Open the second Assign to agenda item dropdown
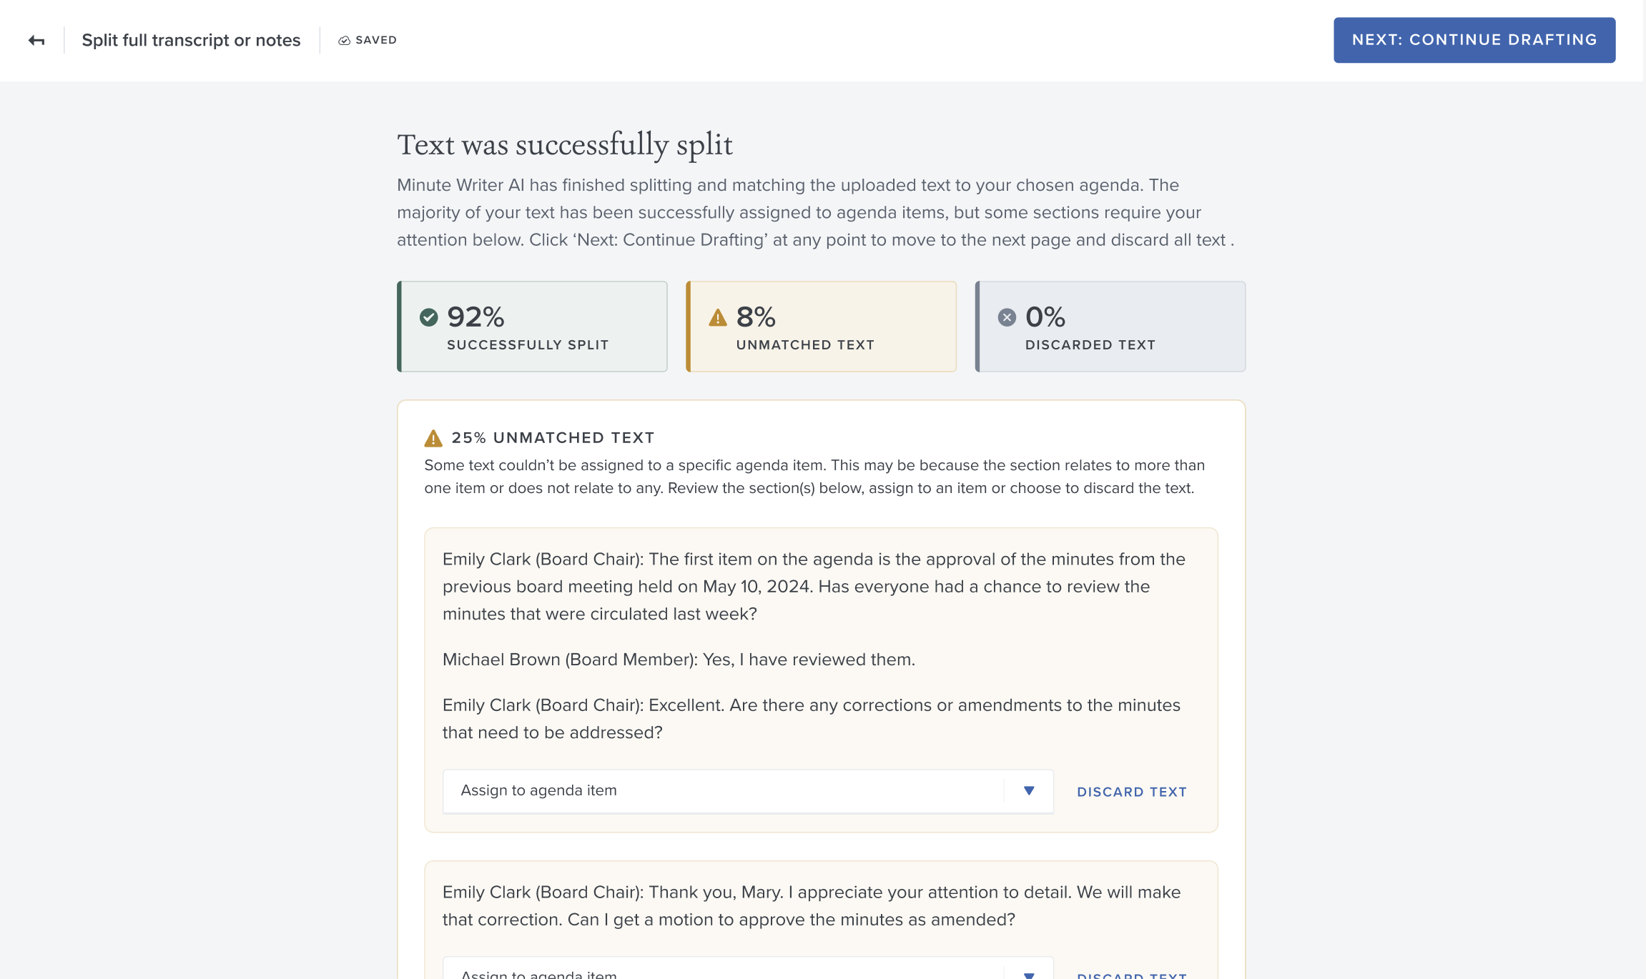Viewport: 1646px width, 979px height. tap(748, 969)
